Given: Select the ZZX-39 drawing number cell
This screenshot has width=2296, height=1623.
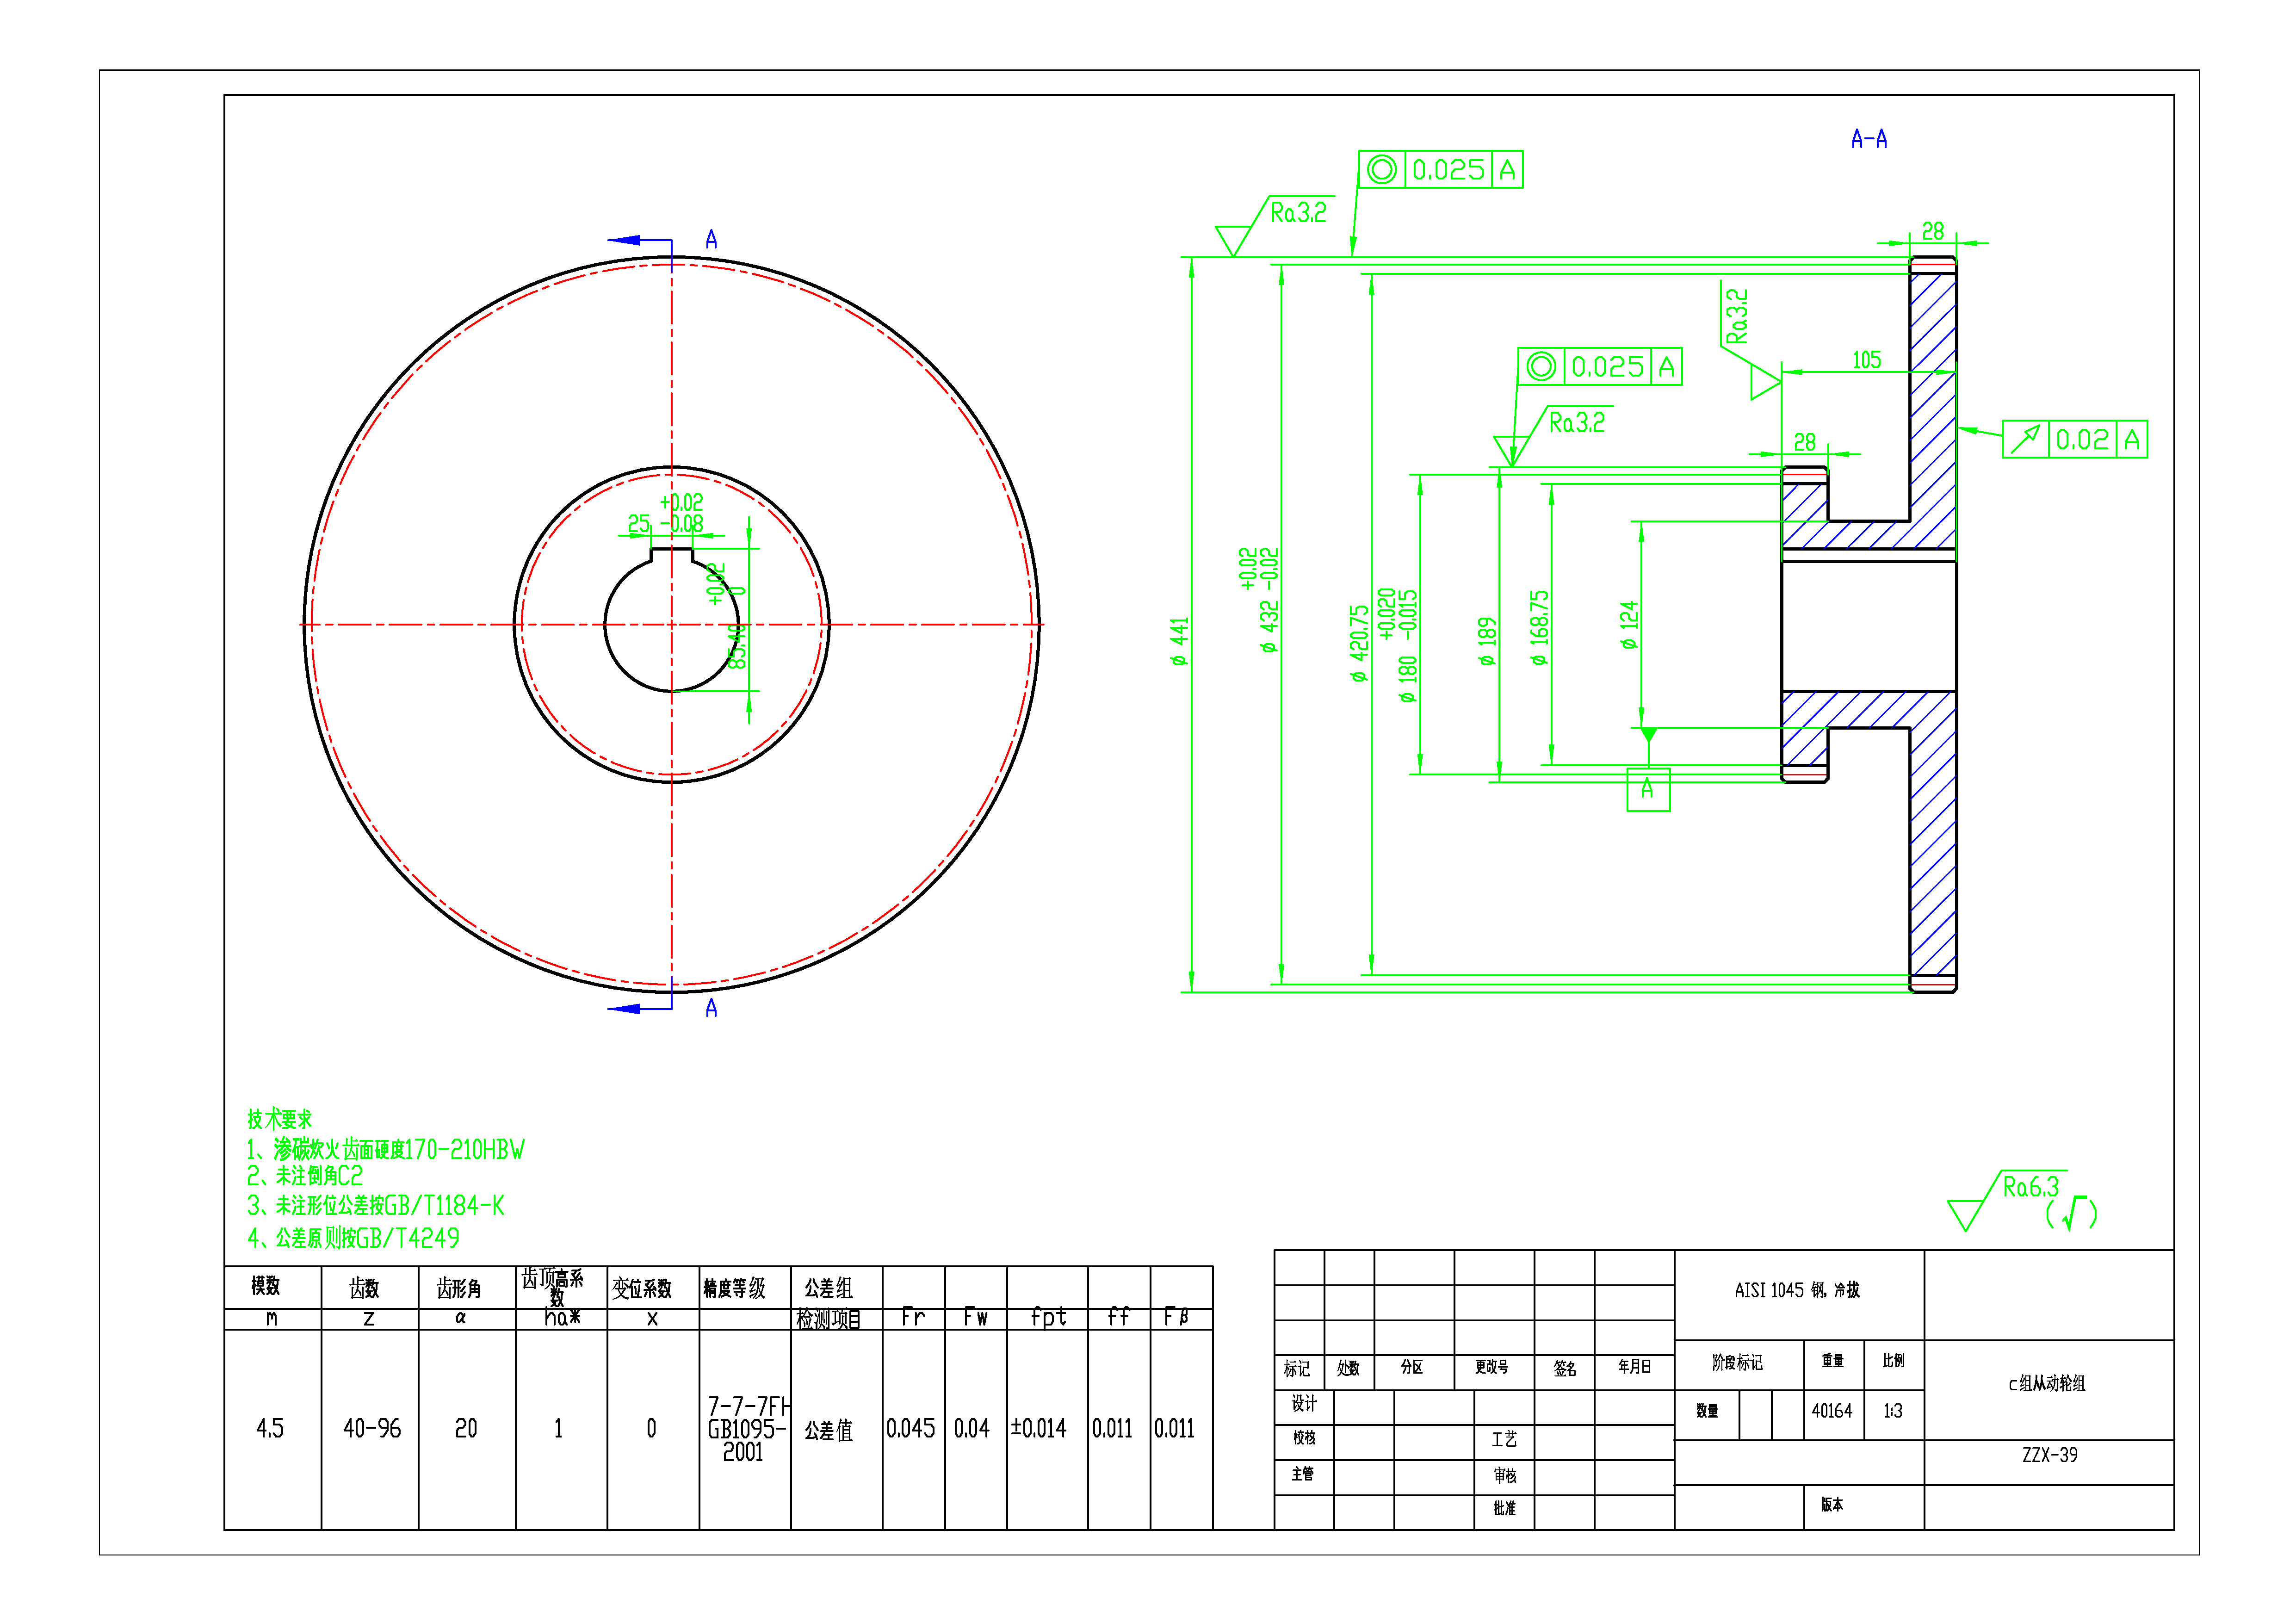Looking at the screenshot, I should pyautogui.click(x=2049, y=1455).
